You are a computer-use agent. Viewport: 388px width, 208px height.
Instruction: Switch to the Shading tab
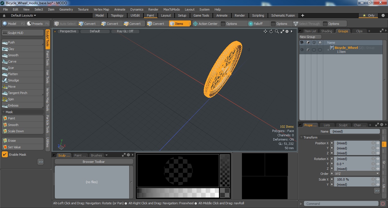click(x=327, y=31)
